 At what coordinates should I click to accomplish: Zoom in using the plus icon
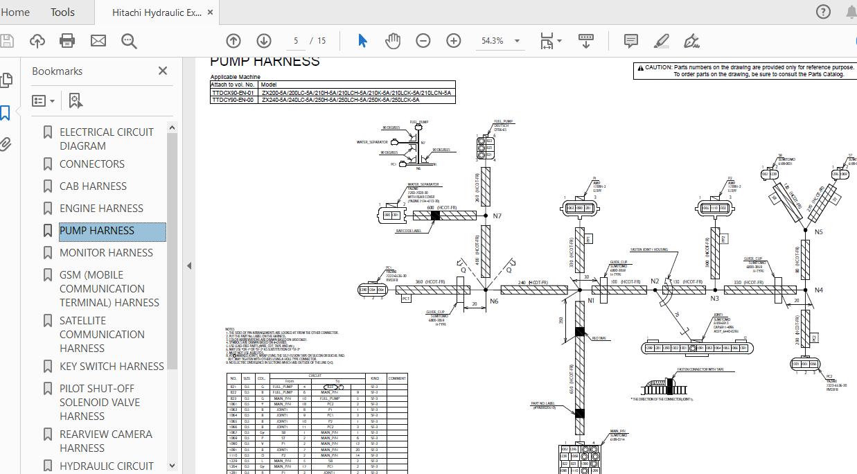453,40
